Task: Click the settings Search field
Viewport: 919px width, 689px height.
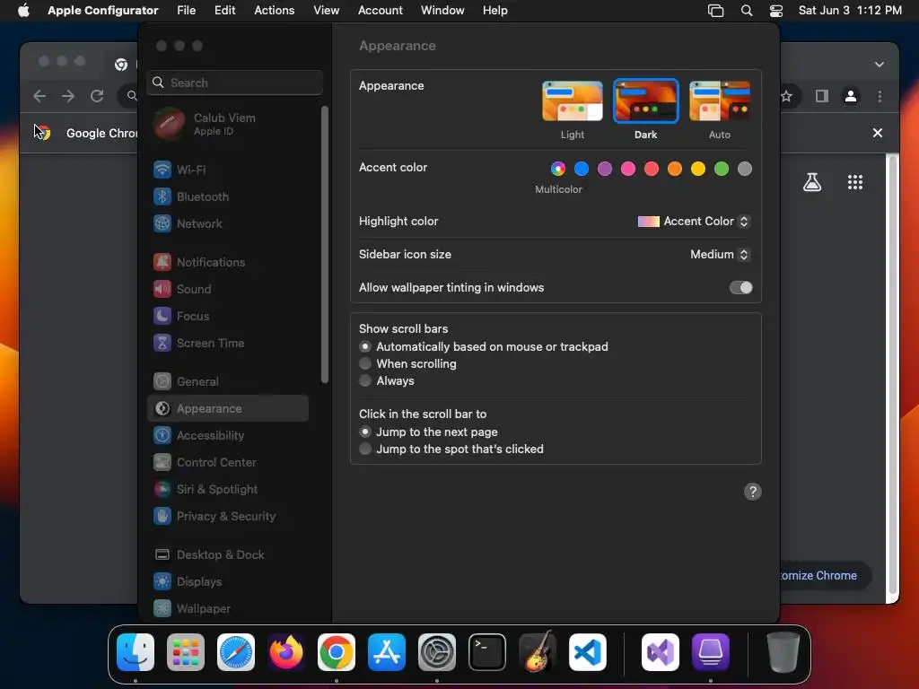Action: click(234, 83)
